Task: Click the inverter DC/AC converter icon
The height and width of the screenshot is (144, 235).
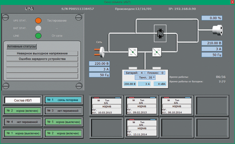Action: coord(157,52)
